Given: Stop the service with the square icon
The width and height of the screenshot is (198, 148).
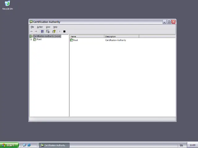Looking at the screenshot, I should pyautogui.click(x=64, y=31).
